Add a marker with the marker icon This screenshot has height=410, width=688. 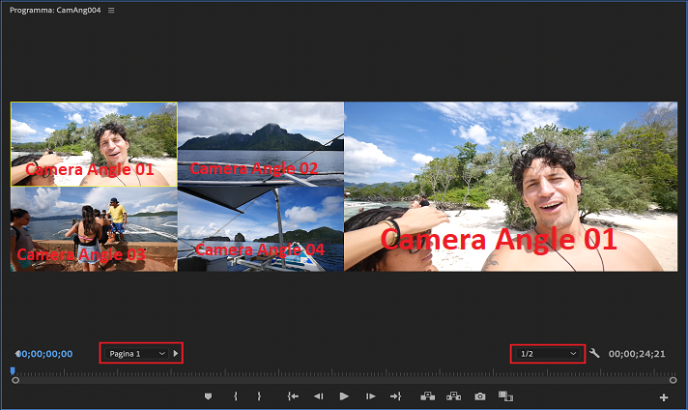pyautogui.click(x=208, y=396)
